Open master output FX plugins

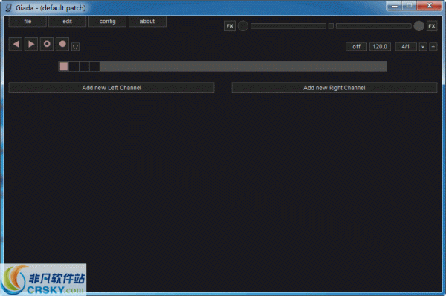coord(432,26)
